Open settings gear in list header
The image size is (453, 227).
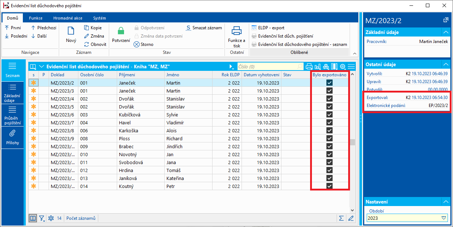(342, 67)
